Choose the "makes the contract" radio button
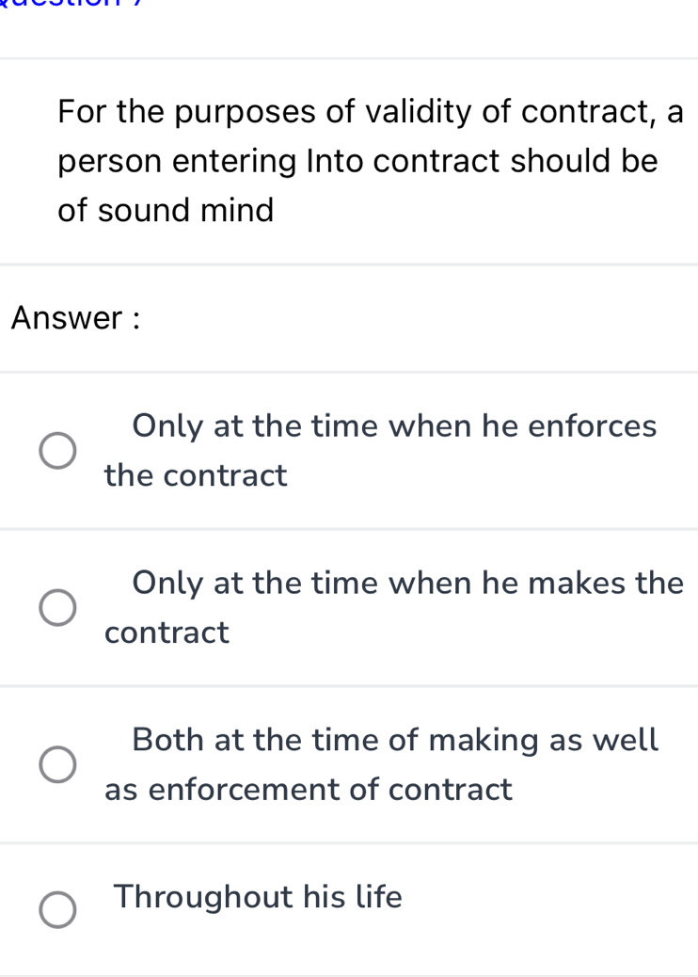Image resolution: width=698 pixels, height=977 pixels. click(57, 608)
